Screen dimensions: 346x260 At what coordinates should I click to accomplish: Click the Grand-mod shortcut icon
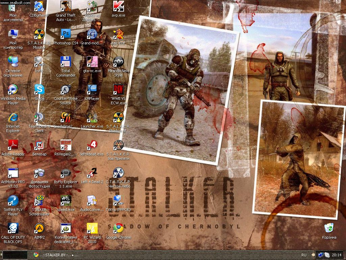pyautogui.click(x=92, y=34)
